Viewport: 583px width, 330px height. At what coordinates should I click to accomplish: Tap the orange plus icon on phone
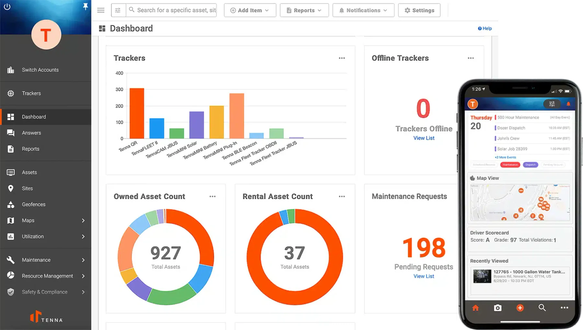tap(520, 308)
